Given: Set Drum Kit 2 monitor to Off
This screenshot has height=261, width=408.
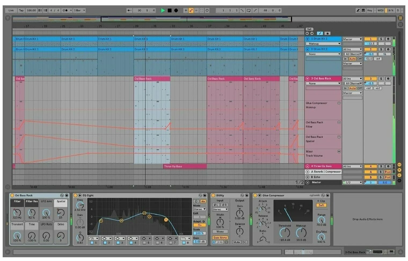Looking at the screenshot, I should 359,59.
